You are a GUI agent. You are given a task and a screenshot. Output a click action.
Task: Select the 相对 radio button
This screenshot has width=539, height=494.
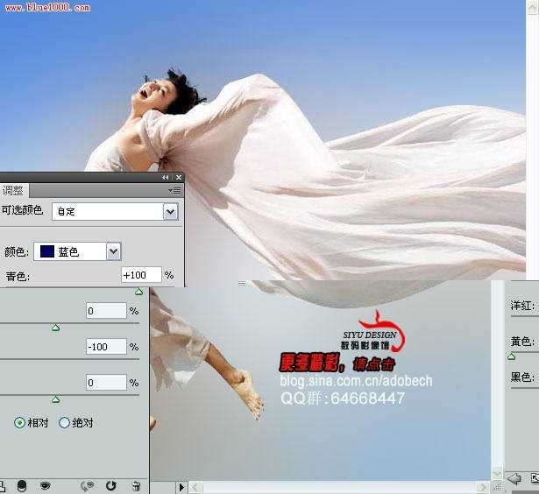[x=19, y=422]
